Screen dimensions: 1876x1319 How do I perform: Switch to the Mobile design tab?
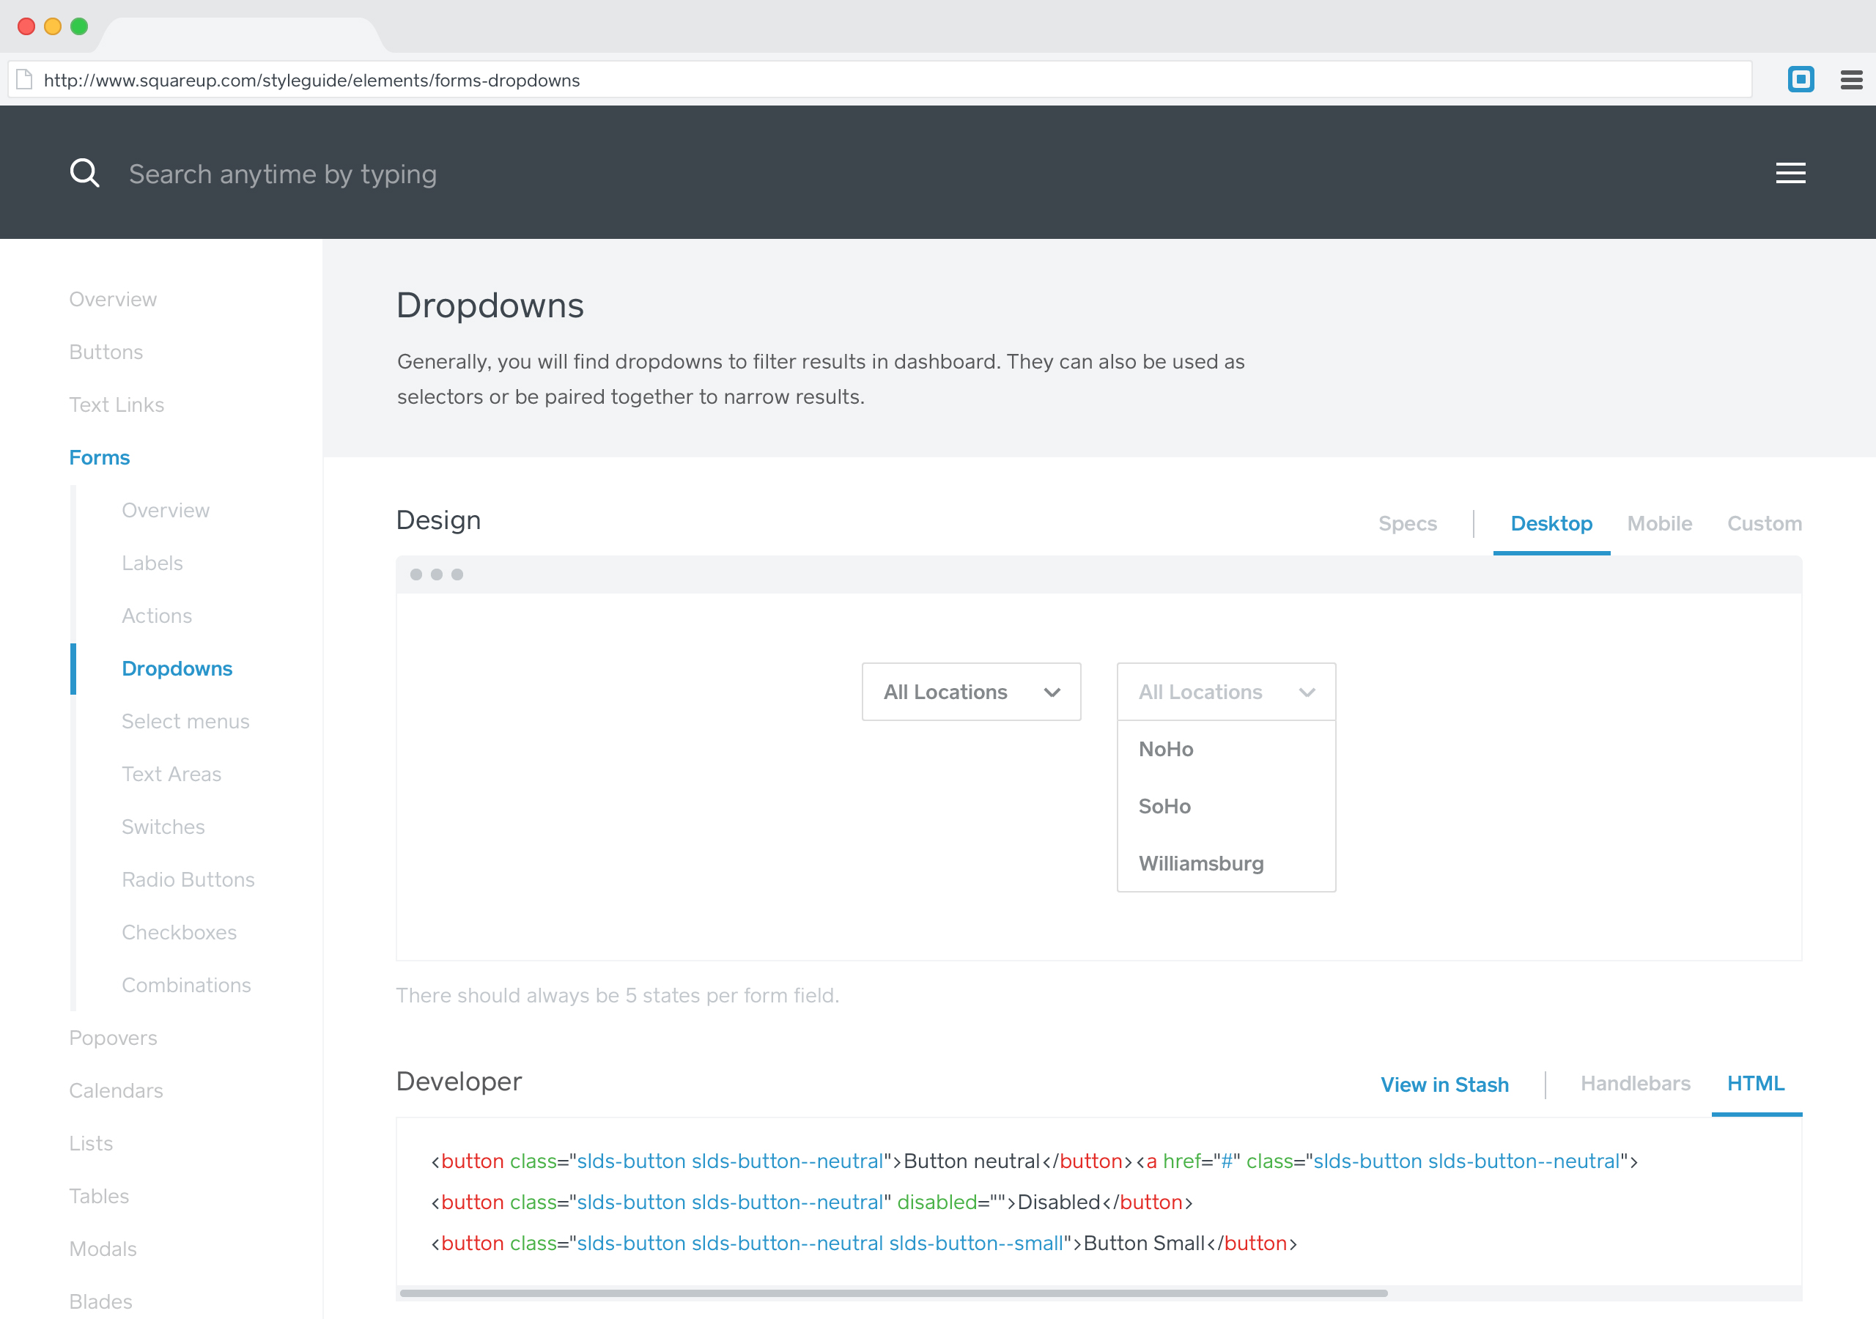pyautogui.click(x=1658, y=523)
